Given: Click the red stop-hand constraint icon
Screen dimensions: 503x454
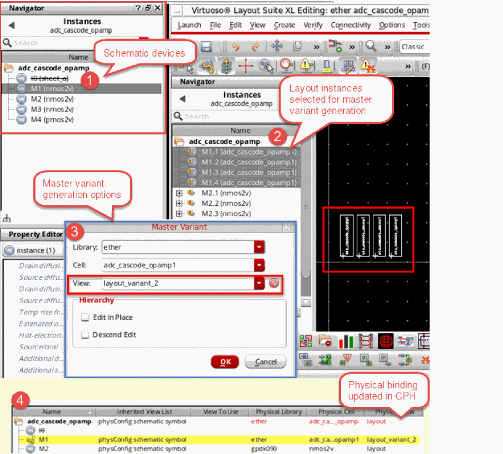Looking at the screenshot, I should (286, 66).
